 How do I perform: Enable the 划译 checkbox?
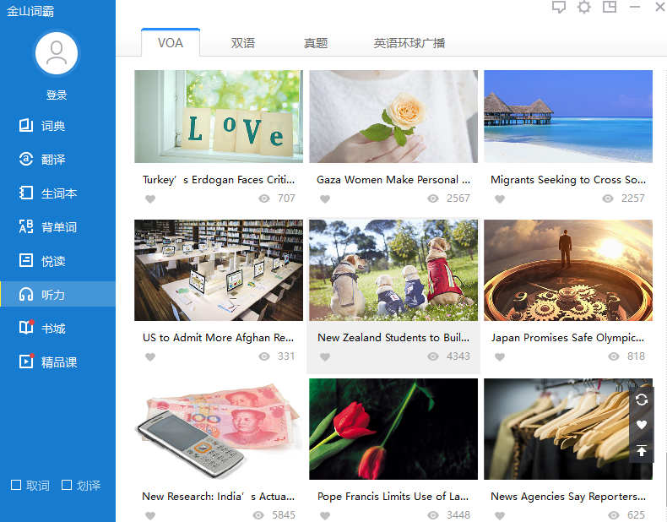67,486
